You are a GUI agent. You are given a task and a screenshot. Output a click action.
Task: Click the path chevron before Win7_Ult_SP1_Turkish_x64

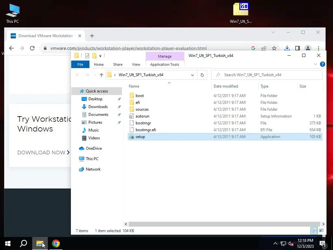tap(115, 75)
